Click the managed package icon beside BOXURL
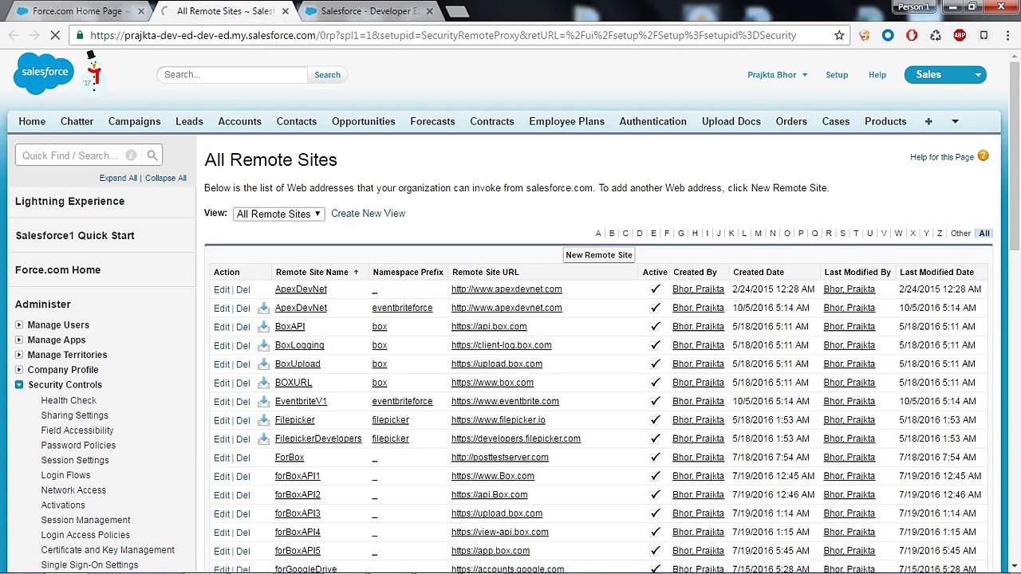Image resolution: width=1021 pixels, height=574 pixels. click(264, 383)
